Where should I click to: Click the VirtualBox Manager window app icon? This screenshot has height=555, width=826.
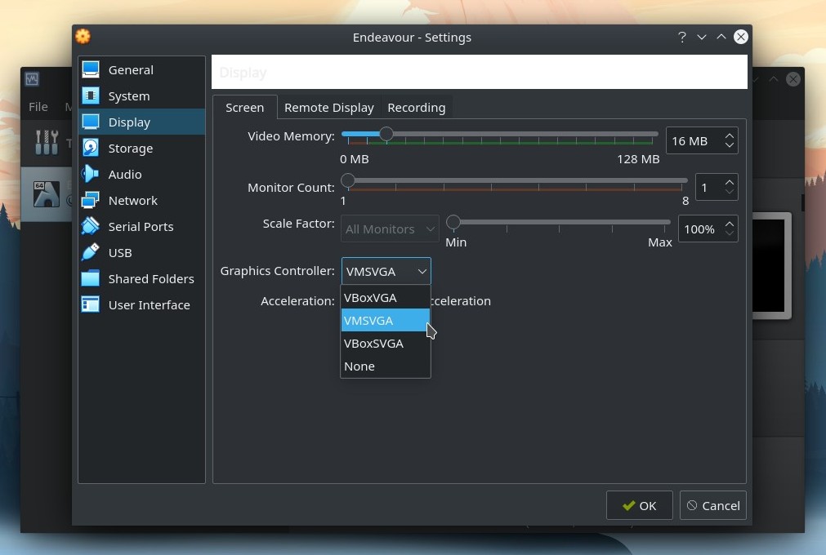32,79
